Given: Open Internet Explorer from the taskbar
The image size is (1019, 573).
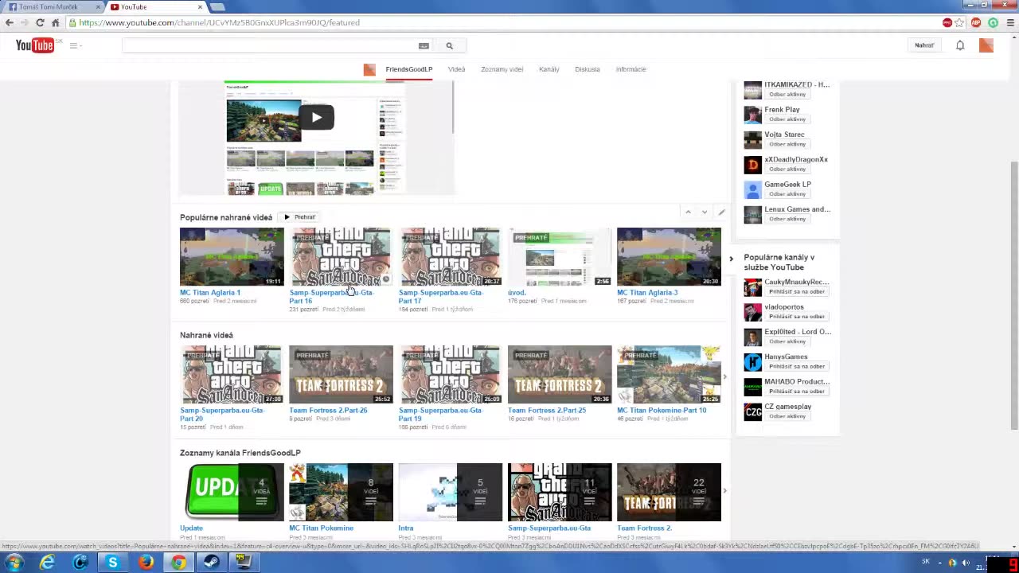Looking at the screenshot, I should (48, 563).
